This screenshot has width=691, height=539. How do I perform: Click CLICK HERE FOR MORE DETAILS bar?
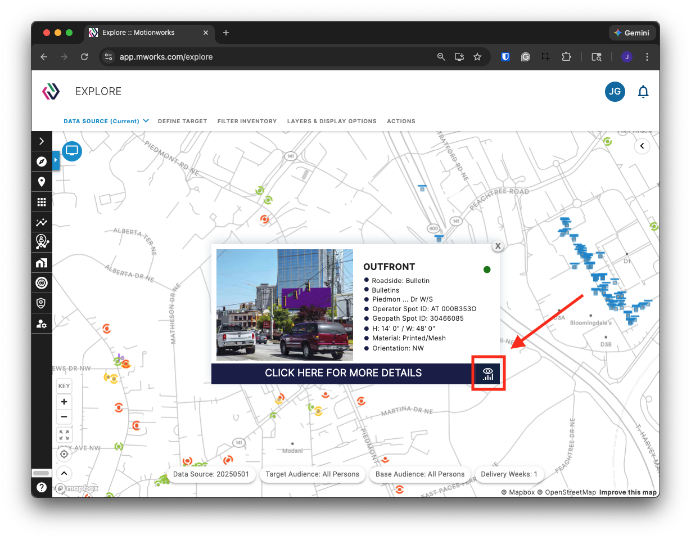[x=344, y=373]
